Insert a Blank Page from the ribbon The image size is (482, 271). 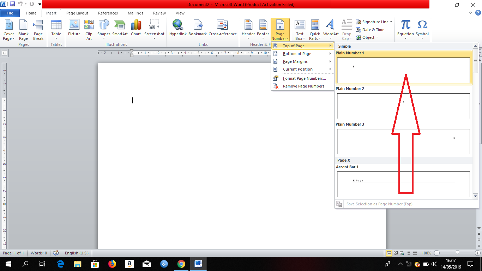coord(23,30)
